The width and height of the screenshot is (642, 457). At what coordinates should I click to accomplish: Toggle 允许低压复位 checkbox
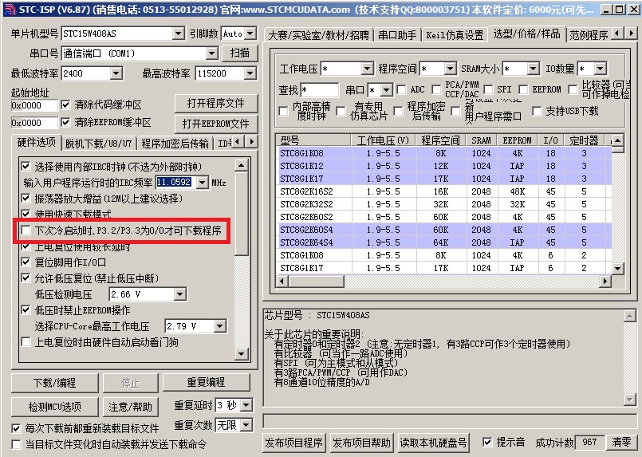[26, 278]
